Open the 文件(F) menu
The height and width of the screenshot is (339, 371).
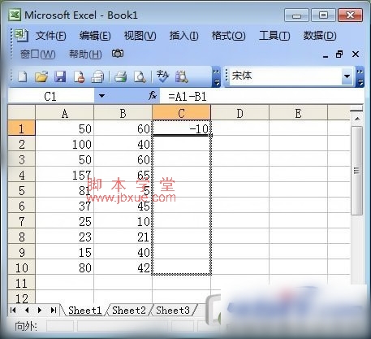coord(50,36)
